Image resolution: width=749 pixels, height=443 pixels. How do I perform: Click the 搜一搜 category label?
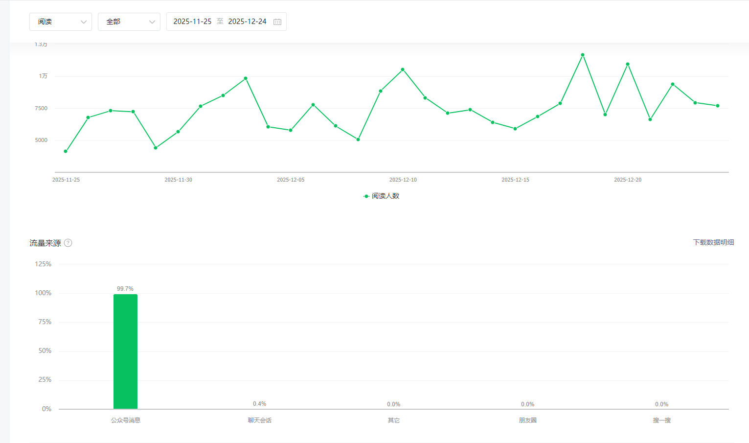tap(661, 420)
